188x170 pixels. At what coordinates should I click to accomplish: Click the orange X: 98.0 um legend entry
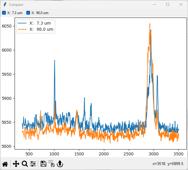tap(41, 29)
